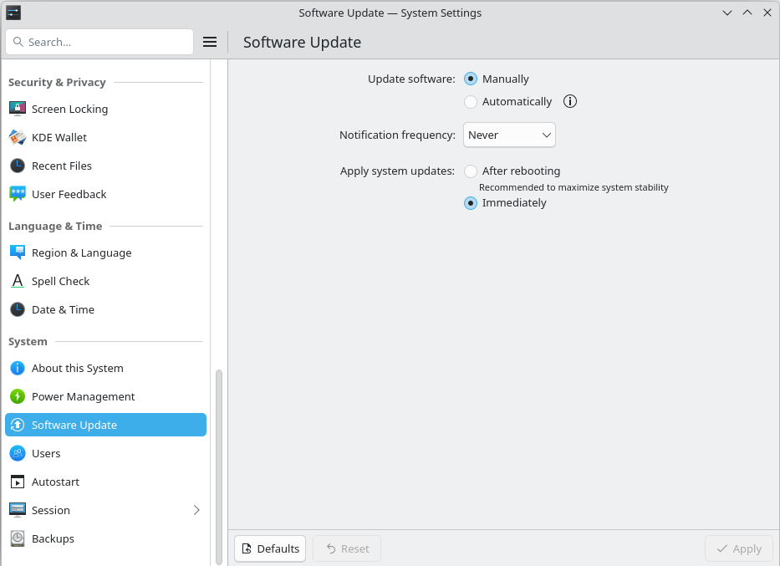Go to Region & Language settings
The width and height of the screenshot is (780, 566).
pyautogui.click(x=81, y=252)
